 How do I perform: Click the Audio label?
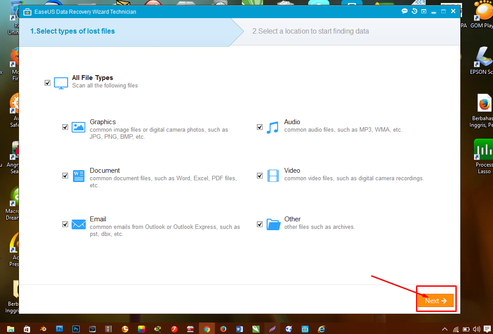(x=292, y=122)
